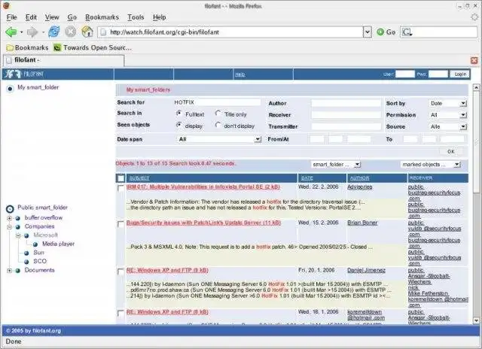Click the User field in header
This screenshot has height=349, width=482.
(x=405, y=74)
